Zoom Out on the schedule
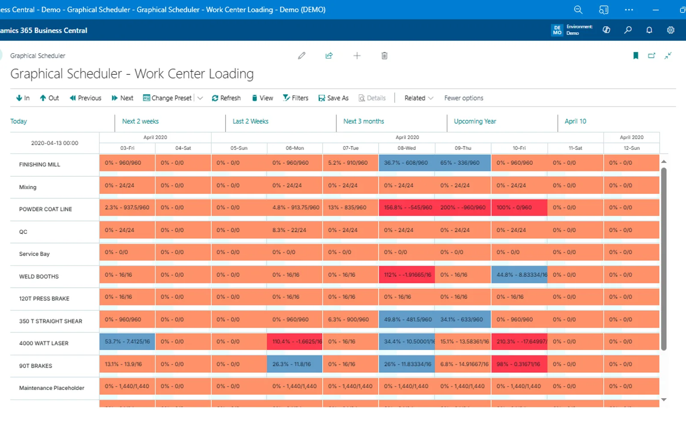This screenshot has height=429, width=686. pyautogui.click(x=49, y=98)
